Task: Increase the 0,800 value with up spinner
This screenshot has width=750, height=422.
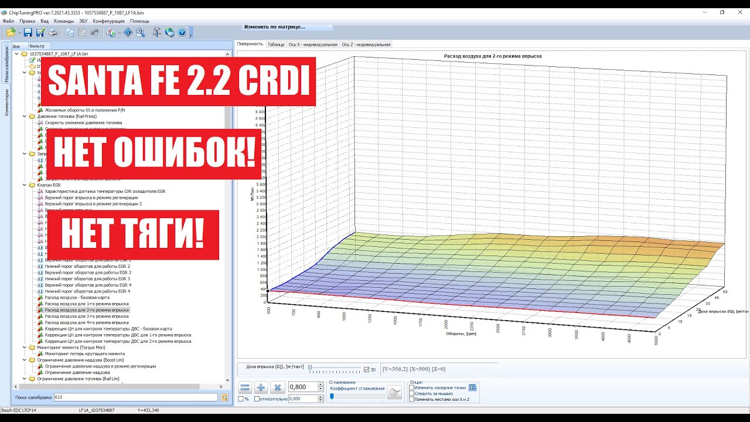Action: click(x=321, y=384)
